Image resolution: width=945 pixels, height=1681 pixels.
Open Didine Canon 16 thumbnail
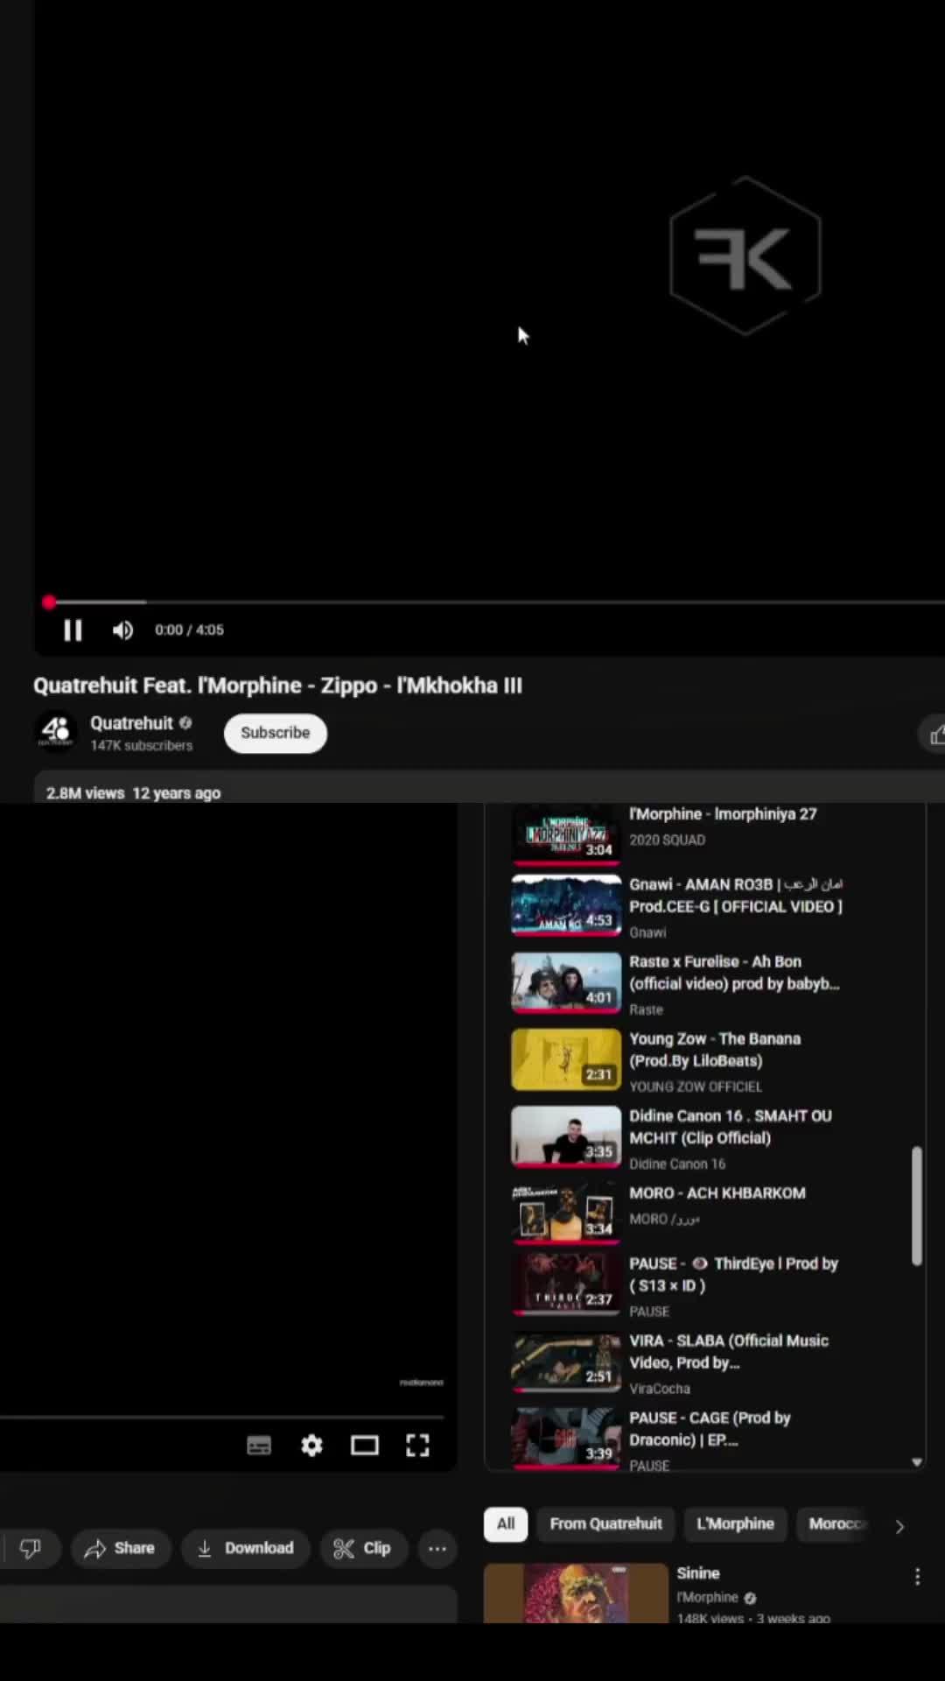(566, 1136)
